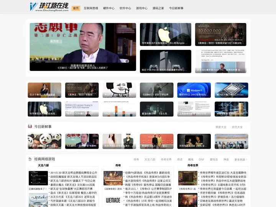
Task: Open the small 黑神话:悟空 sales thumbnail
Action: (82, 90)
